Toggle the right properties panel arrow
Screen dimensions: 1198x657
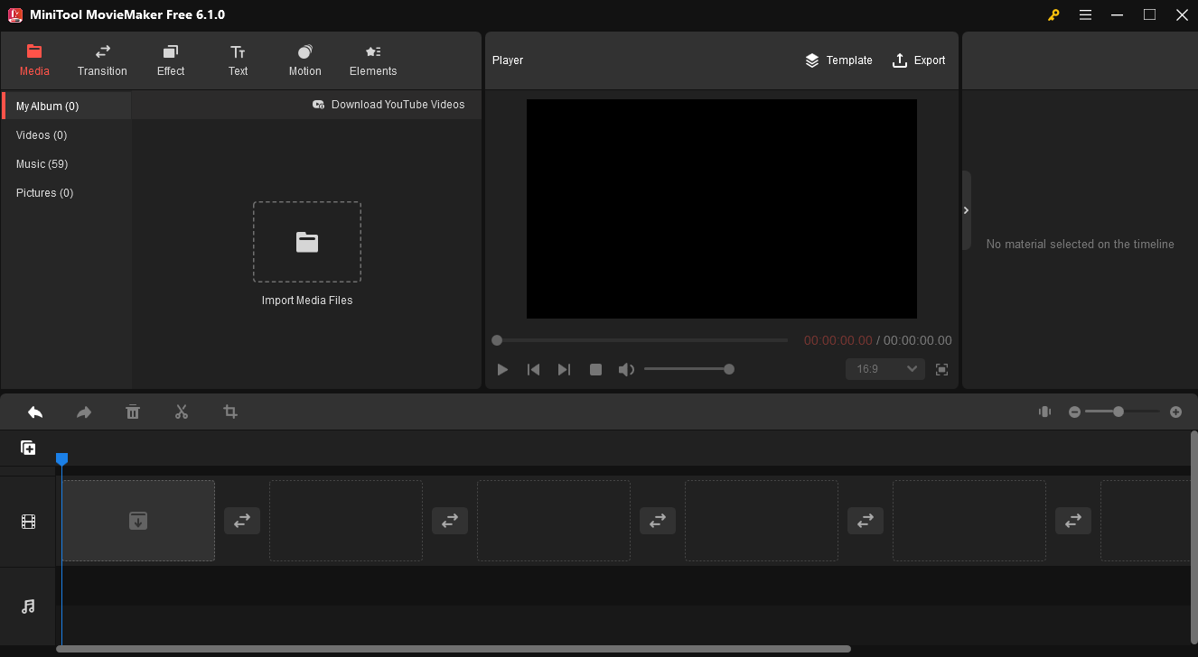966,209
